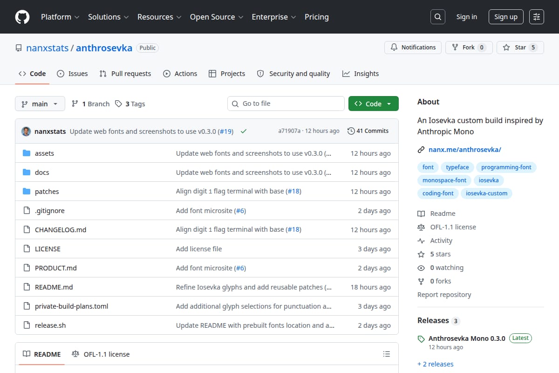Expand the Open Source menu
Image resolution: width=559 pixels, height=373 pixels.
(217, 17)
